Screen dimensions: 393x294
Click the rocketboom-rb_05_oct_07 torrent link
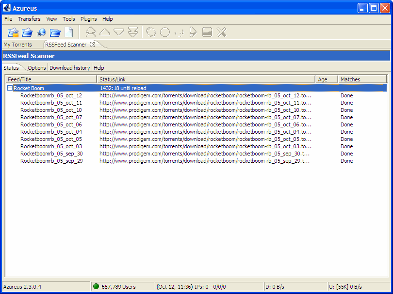click(206, 117)
